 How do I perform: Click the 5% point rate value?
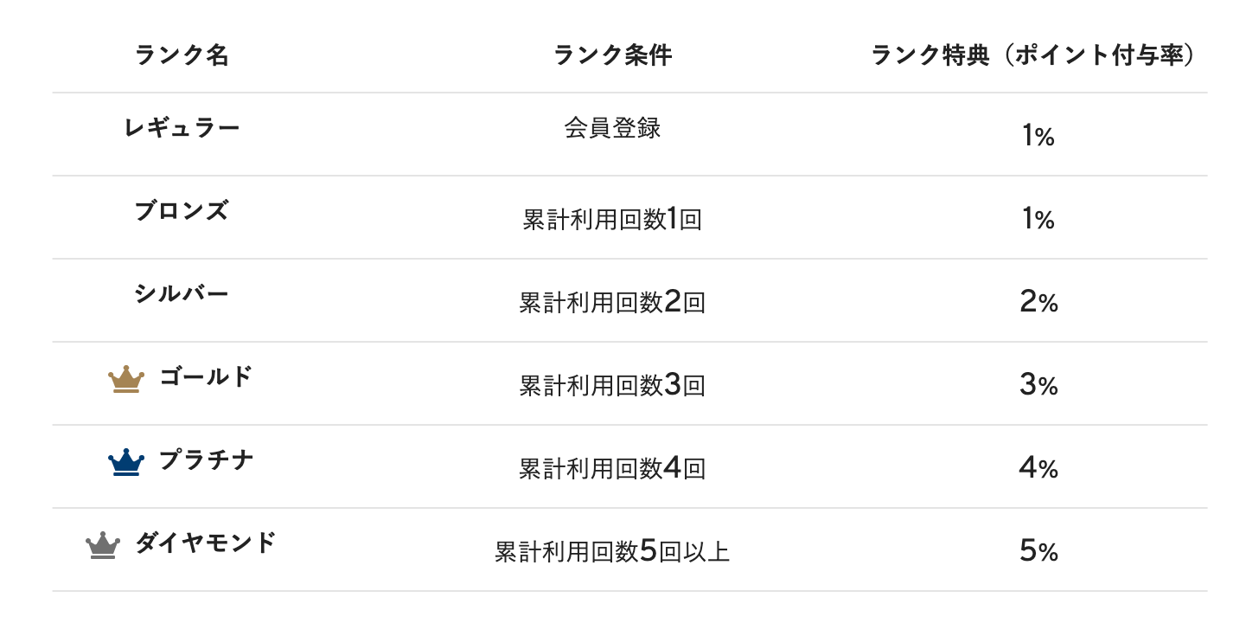1038,551
